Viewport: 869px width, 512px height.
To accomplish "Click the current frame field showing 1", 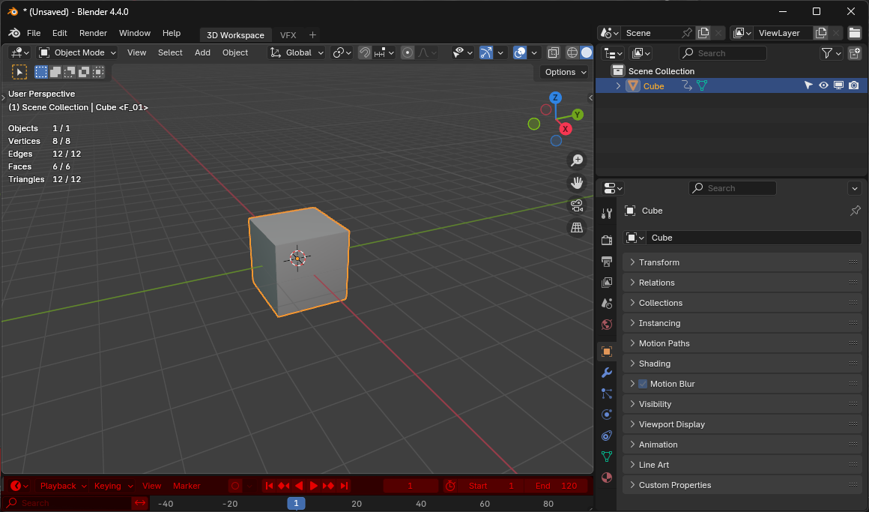I will pyautogui.click(x=410, y=486).
